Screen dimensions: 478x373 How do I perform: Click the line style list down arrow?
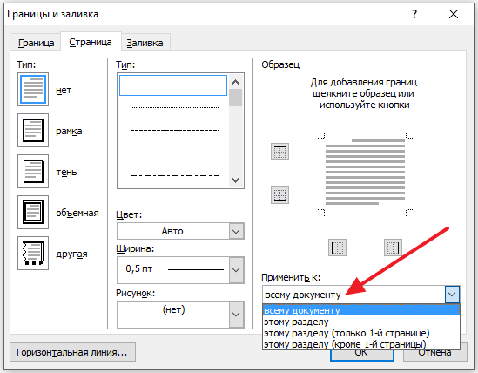(x=235, y=180)
